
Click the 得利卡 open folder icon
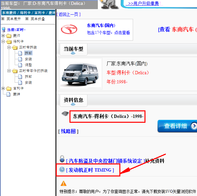9,41
